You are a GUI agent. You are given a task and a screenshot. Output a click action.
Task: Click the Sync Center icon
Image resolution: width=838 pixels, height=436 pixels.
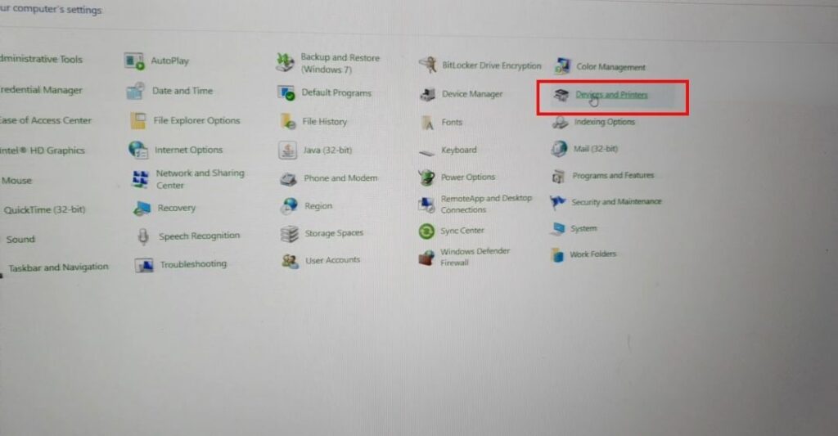click(x=426, y=231)
